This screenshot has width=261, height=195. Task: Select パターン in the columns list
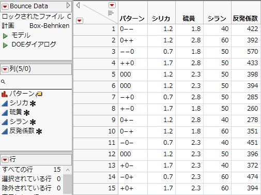coord(22,94)
